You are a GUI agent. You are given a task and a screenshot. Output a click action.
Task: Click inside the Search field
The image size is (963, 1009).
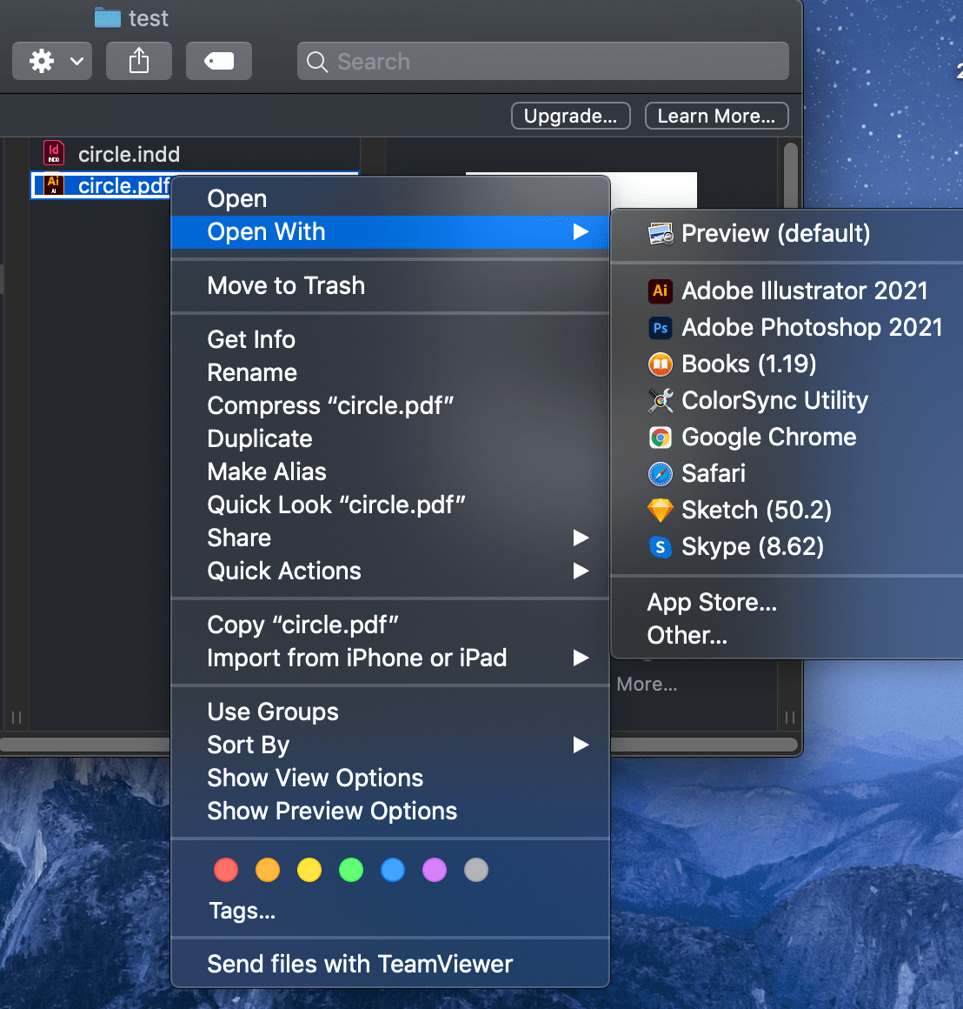[543, 61]
